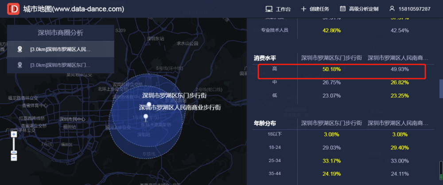Click the 工作台 monitor icon
Viewport: 443px width, 185px height.
[269, 9]
